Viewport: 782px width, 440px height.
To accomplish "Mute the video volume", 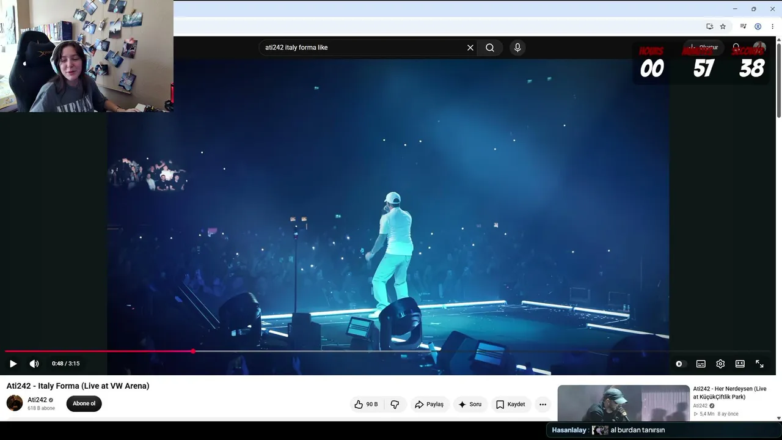I will [34, 364].
